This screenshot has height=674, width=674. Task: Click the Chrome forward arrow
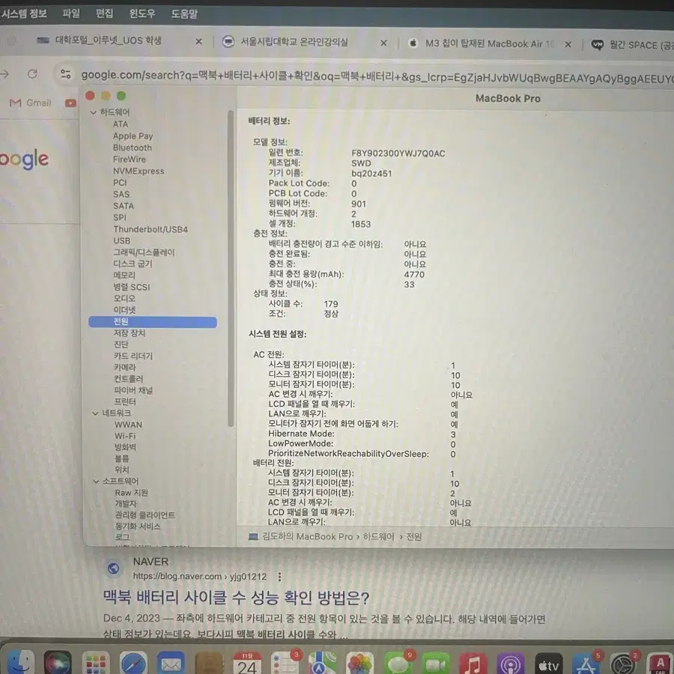pos(4,74)
